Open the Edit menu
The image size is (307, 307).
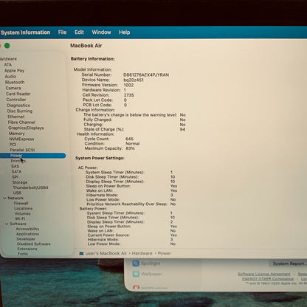click(x=79, y=32)
